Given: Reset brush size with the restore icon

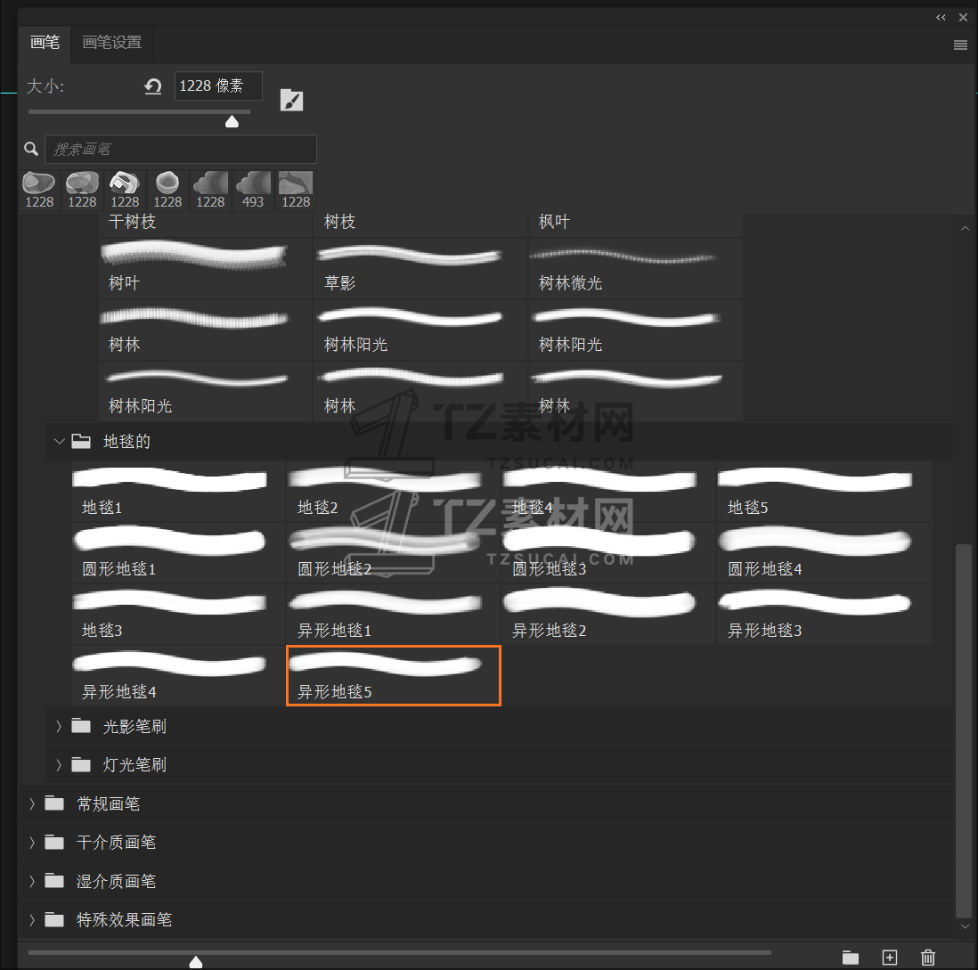Looking at the screenshot, I should [153, 86].
